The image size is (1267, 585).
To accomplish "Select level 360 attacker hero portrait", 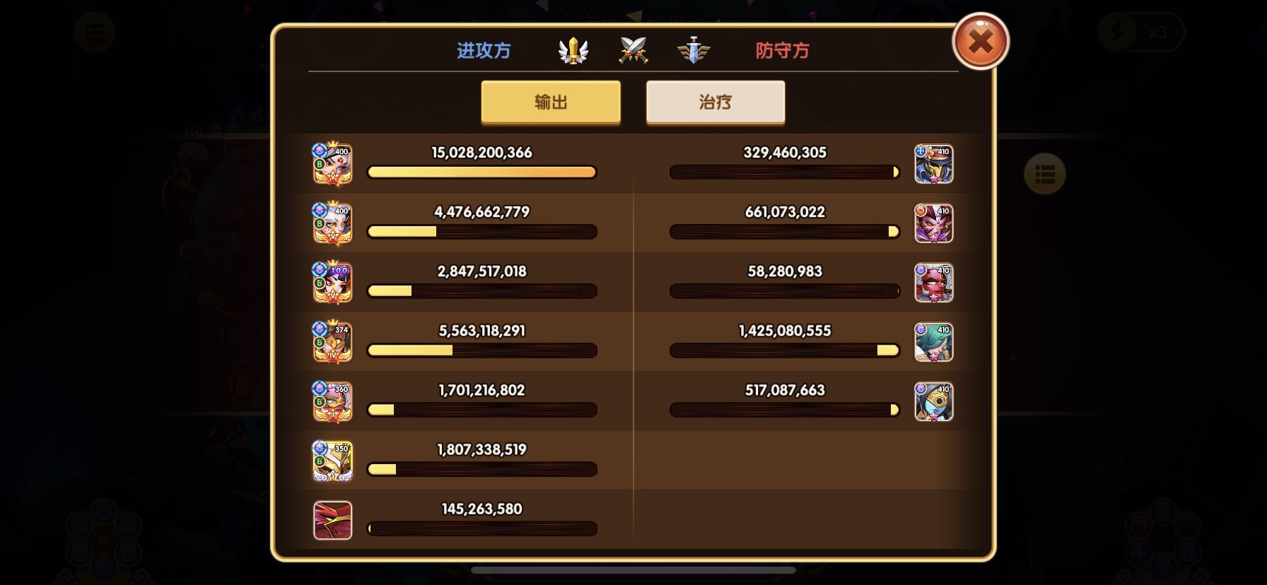I will [332, 401].
